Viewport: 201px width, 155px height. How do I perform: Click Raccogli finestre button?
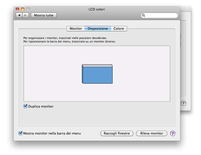pyautogui.click(x=117, y=134)
